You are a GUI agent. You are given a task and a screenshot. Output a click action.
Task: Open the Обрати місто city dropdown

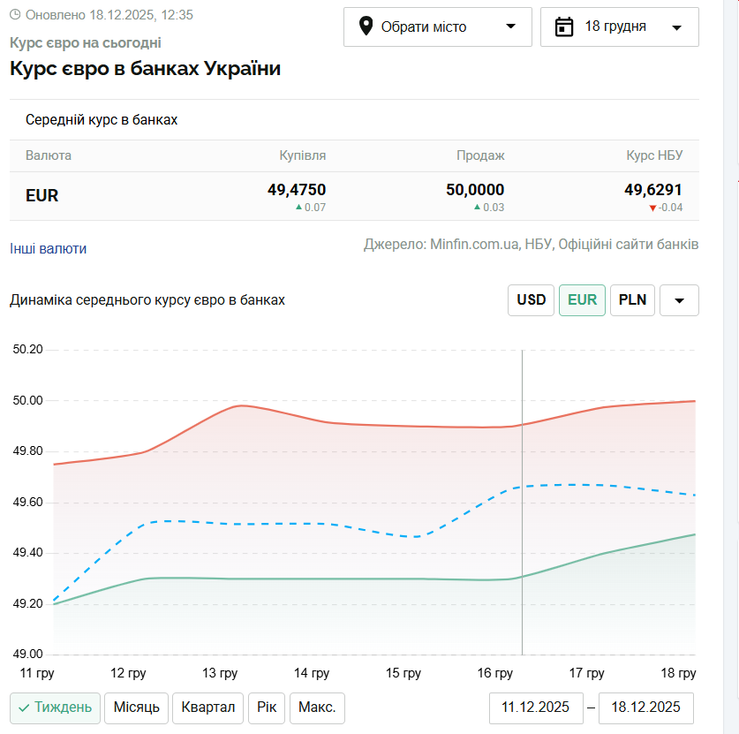(x=437, y=26)
